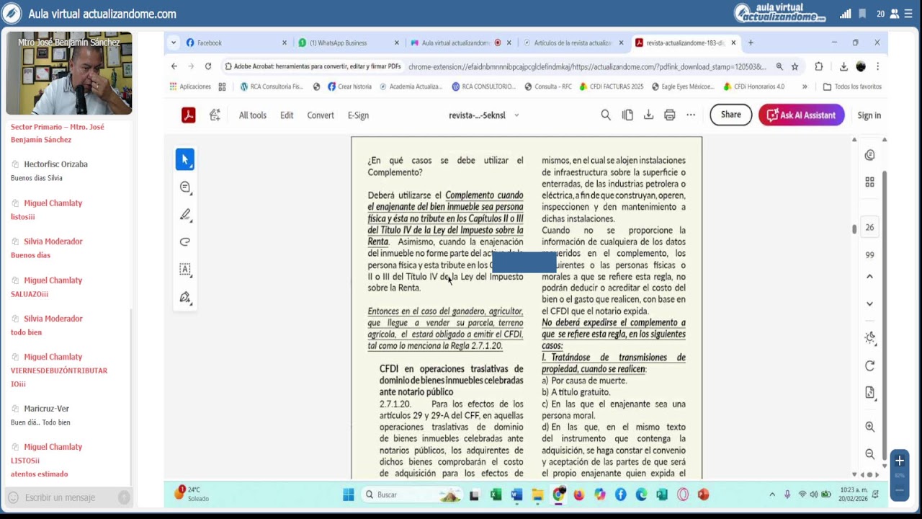This screenshot has height=519, width=922.
Task: Click the Sign in link
Action: (869, 115)
